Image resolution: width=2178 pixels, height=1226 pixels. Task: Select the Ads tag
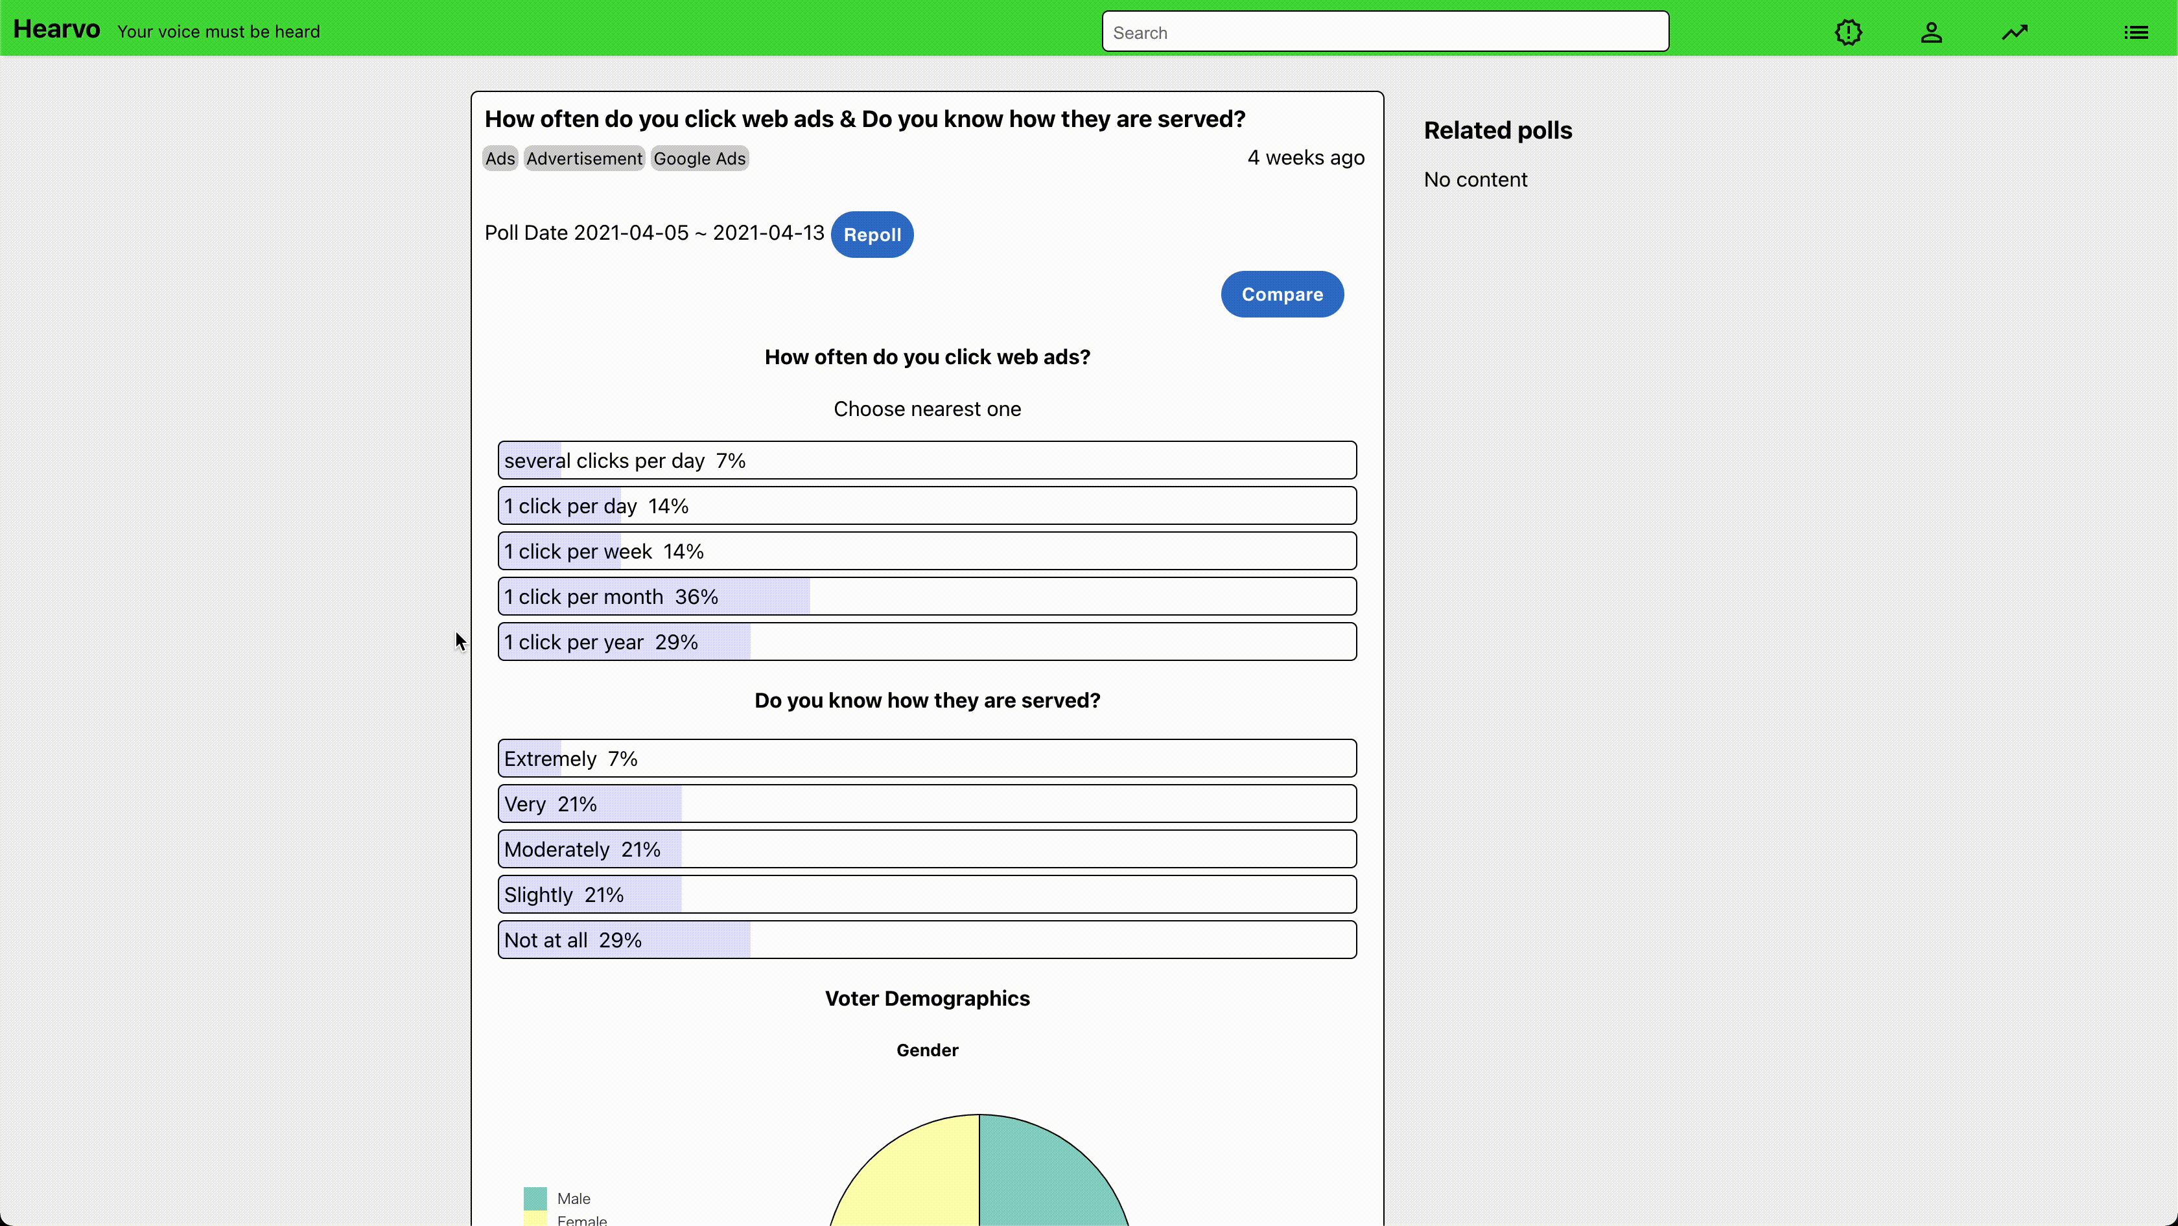click(500, 158)
